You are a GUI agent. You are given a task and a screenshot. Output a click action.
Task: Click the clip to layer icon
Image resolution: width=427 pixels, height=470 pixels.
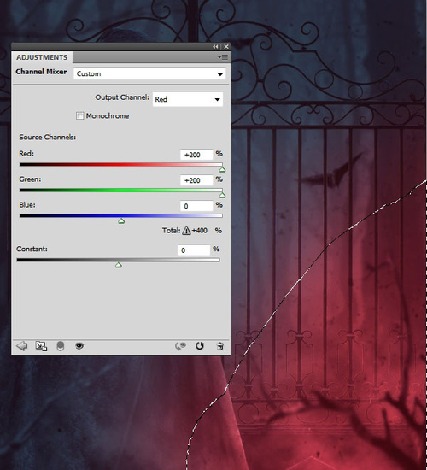pyautogui.click(x=61, y=346)
